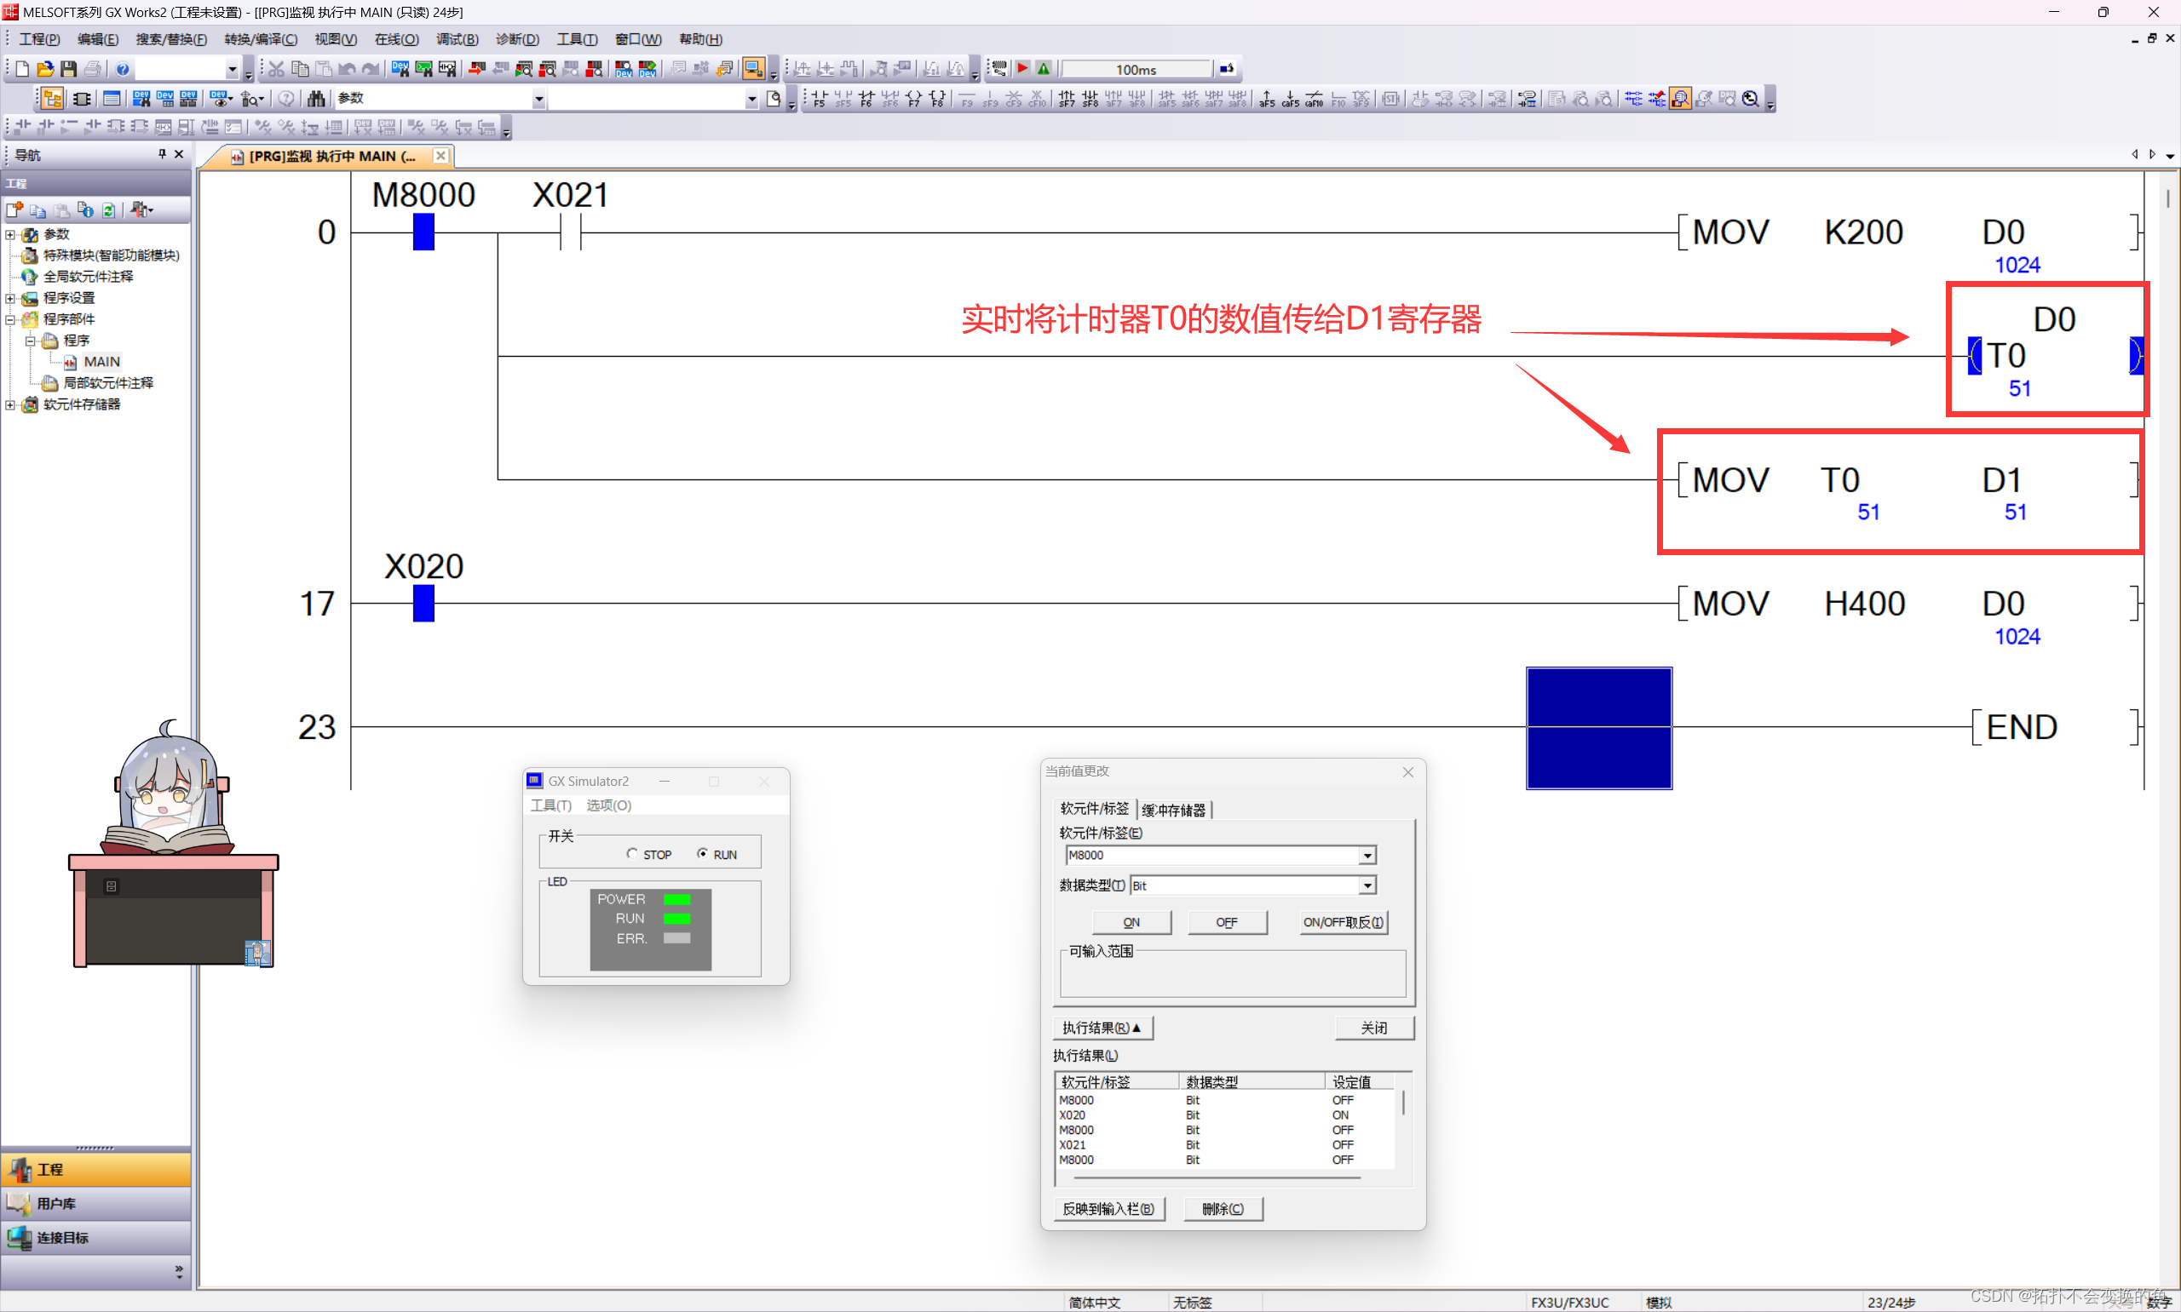
Task: Open the 在线(O) menu
Action: 396,39
